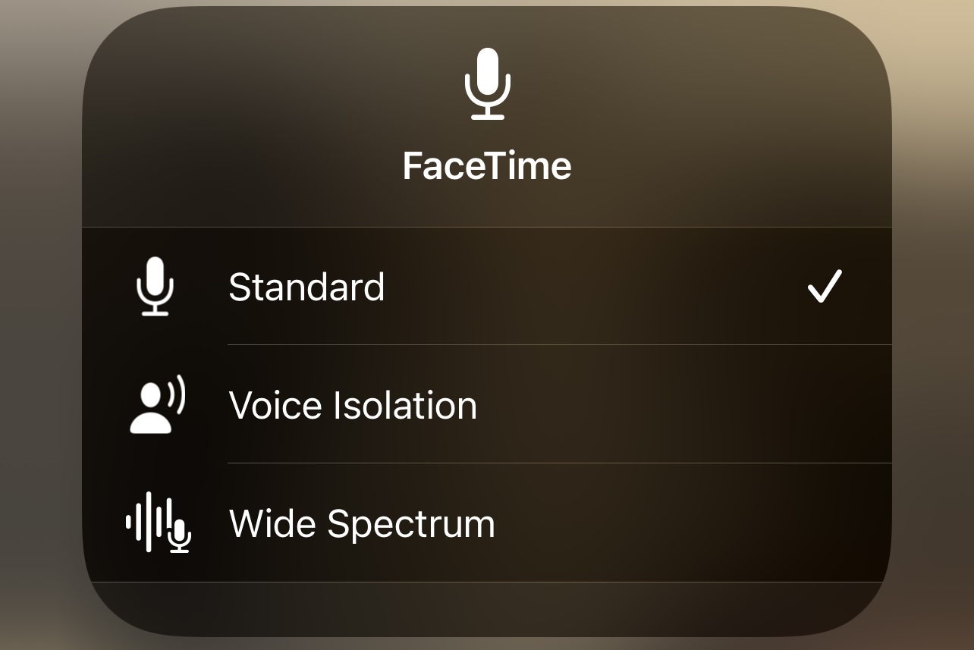Image resolution: width=974 pixels, height=650 pixels.
Task: Click empty space right of Wide Spectrum label
Action: [x=683, y=523]
